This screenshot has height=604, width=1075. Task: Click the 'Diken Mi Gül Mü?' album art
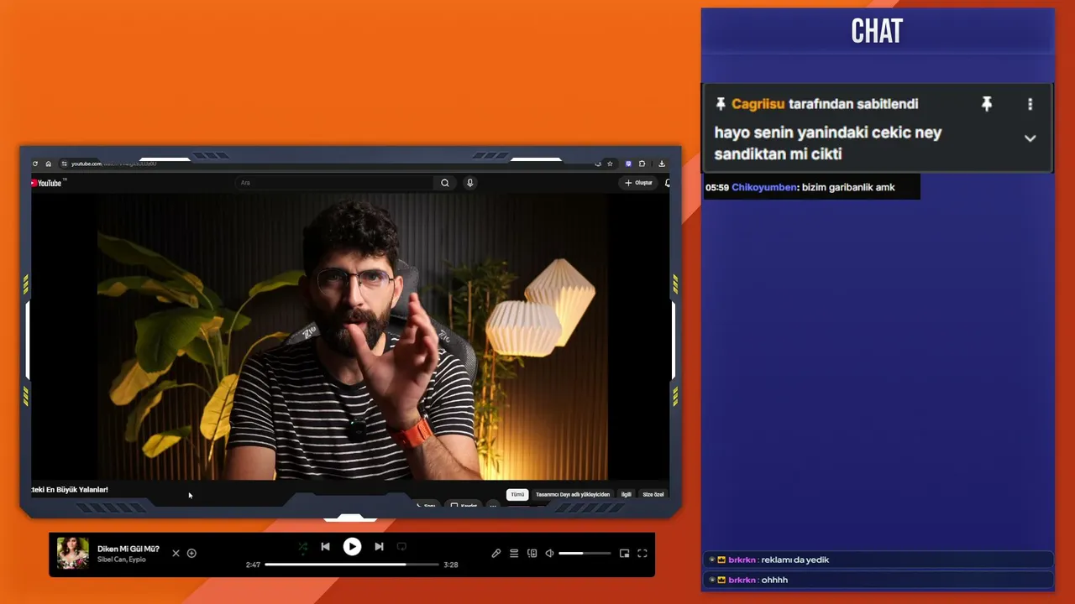pyautogui.click(x=73, y=554)
